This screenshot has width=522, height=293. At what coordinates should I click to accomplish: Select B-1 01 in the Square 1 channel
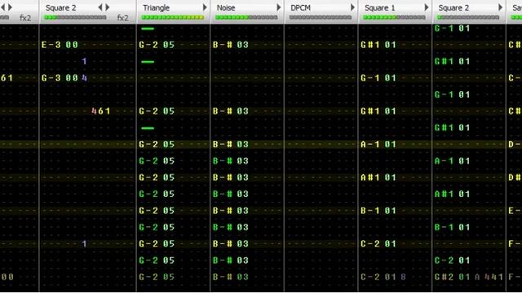[x=378, y=211]
